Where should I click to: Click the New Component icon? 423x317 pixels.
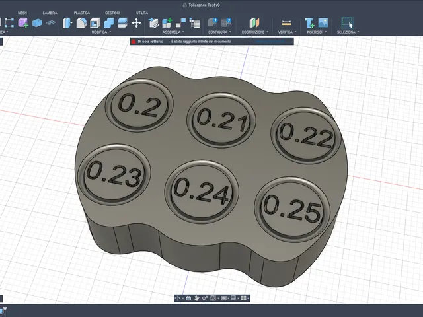point(167,23)
